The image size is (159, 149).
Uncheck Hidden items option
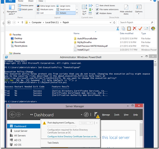104,13
